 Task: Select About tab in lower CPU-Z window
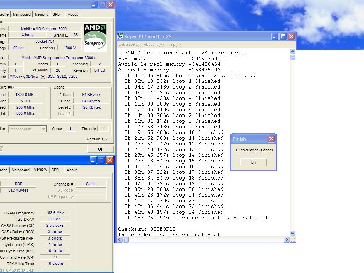(71, 170)
